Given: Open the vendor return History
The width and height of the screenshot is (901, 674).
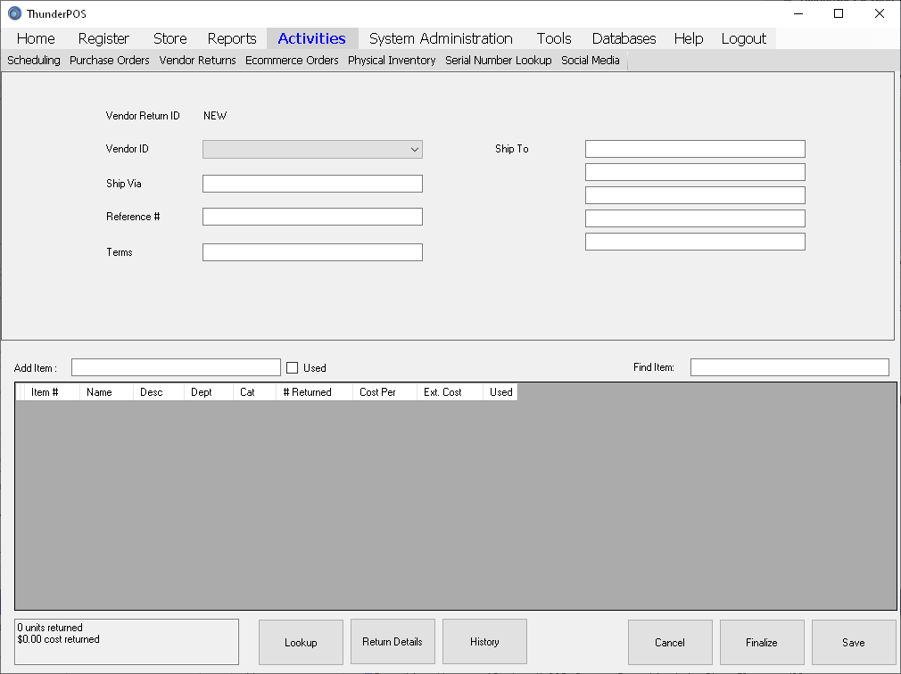Looking at the screenshot, I should 484,642.
